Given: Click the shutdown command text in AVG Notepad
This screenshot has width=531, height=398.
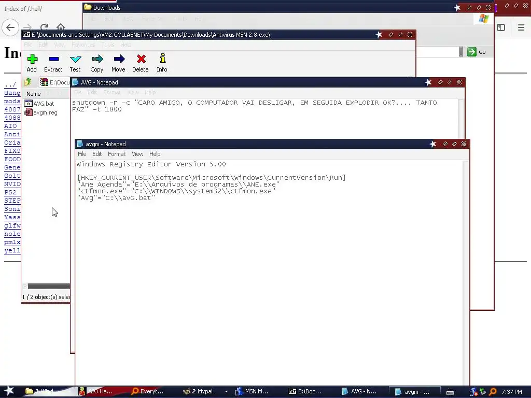Looking at the screenshot, I should [x=254, y=106].
